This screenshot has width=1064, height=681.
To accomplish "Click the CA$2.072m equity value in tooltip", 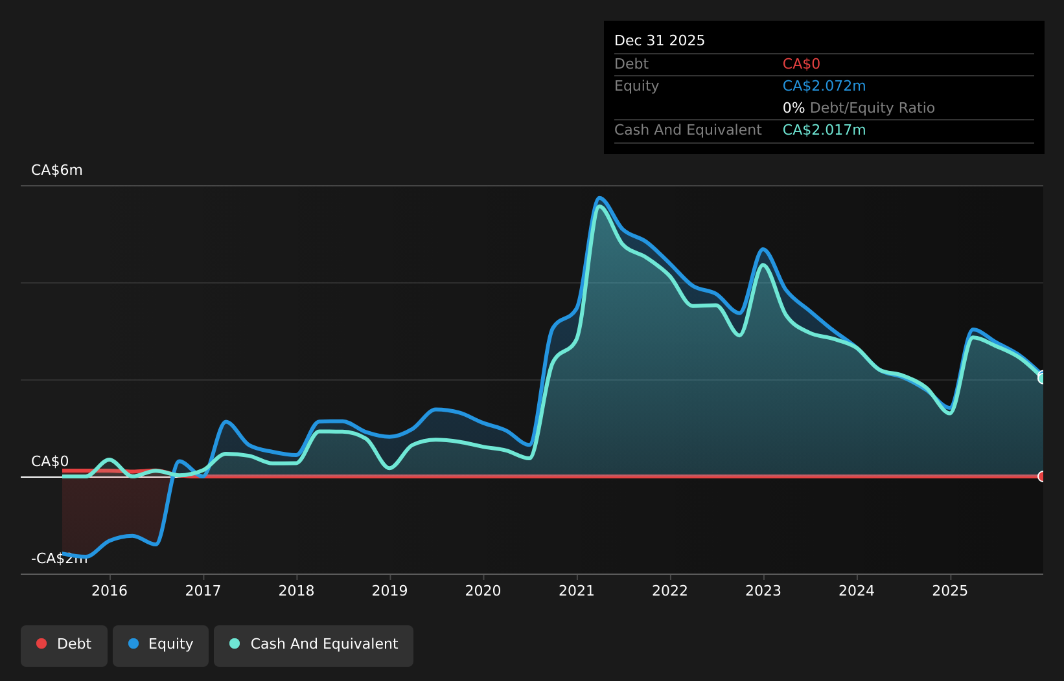I will (824, 86).
